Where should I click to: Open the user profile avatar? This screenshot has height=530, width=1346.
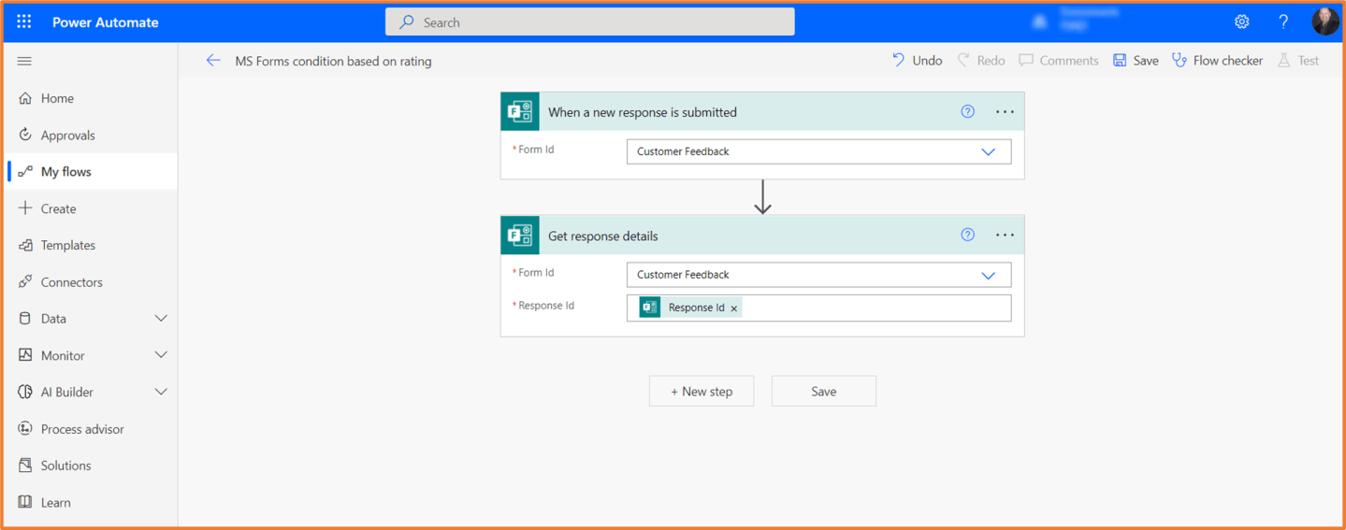coord(1324,21)
